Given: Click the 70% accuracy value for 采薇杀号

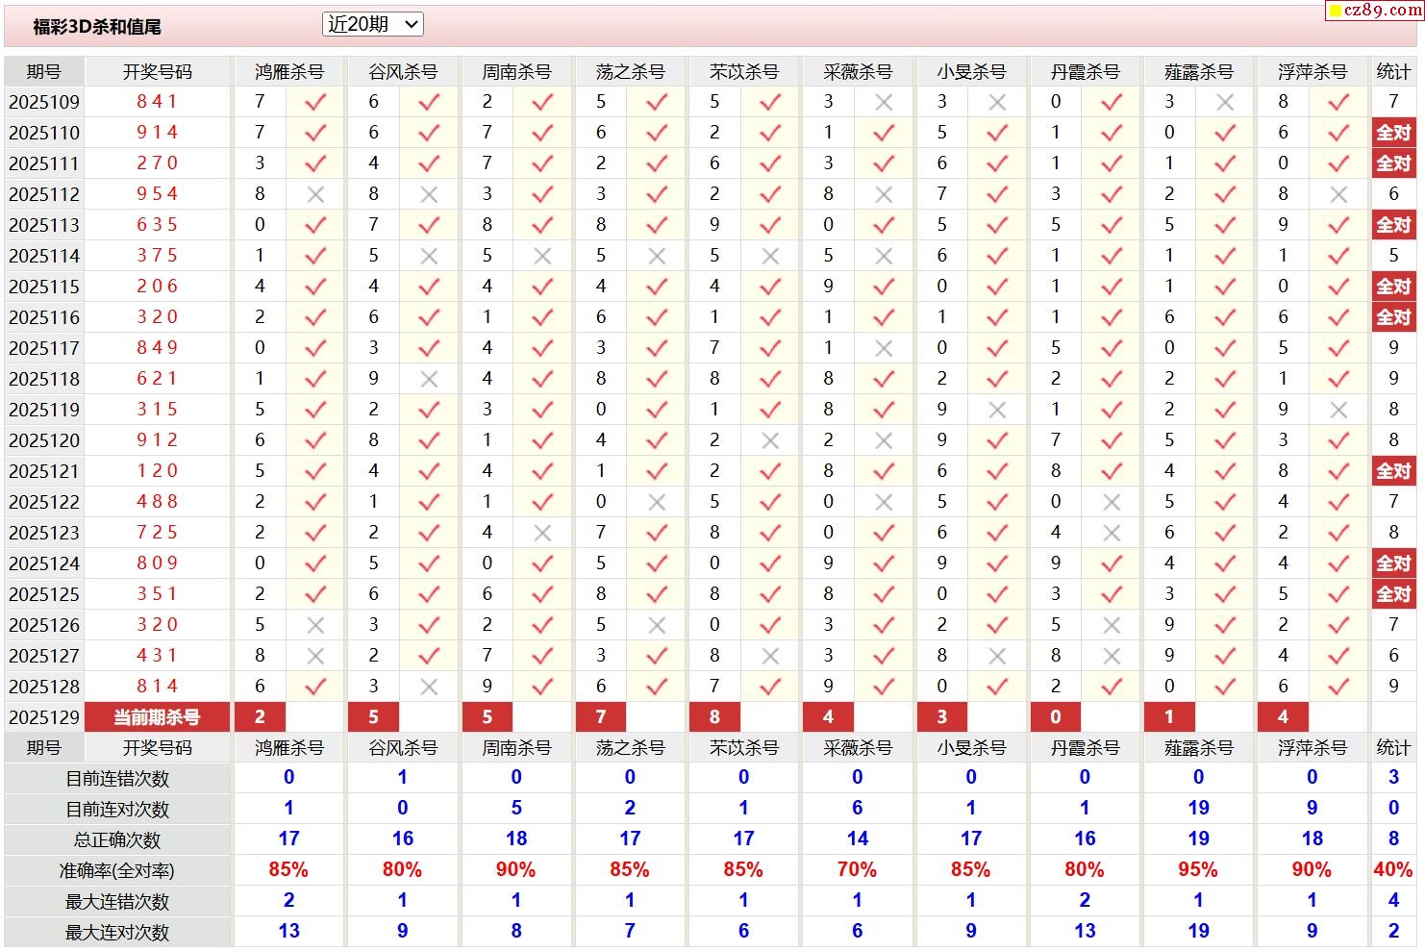Looking at the screenshot, I should click(x=858, y=870).
